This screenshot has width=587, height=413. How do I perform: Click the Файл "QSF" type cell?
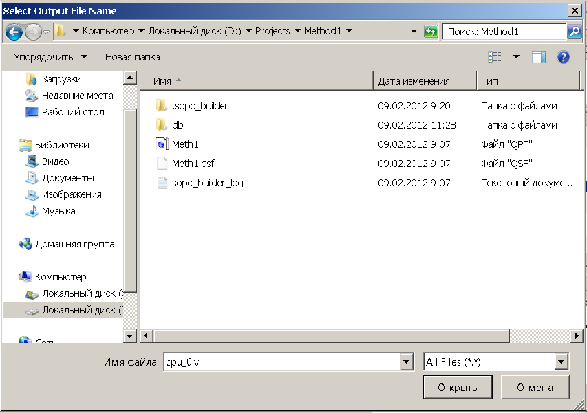click(506, 164)
